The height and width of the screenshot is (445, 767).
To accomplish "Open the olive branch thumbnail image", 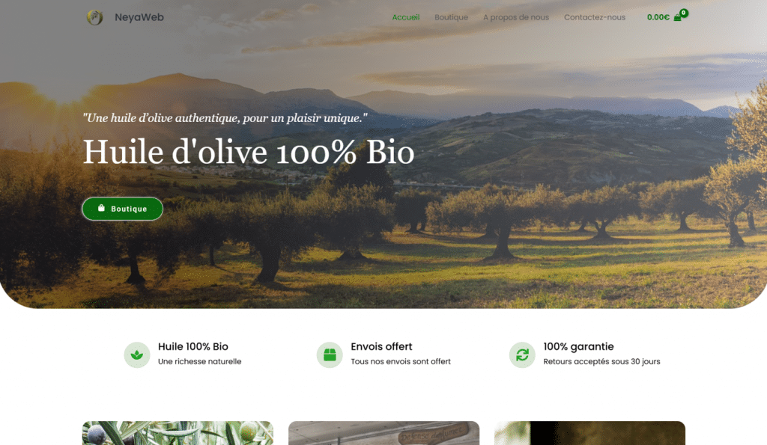I will coord(178,433).
